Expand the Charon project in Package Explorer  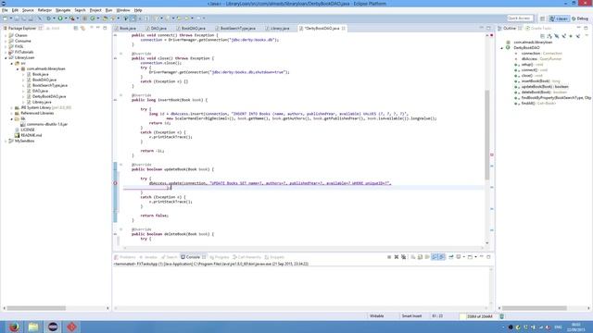[6, 35]
